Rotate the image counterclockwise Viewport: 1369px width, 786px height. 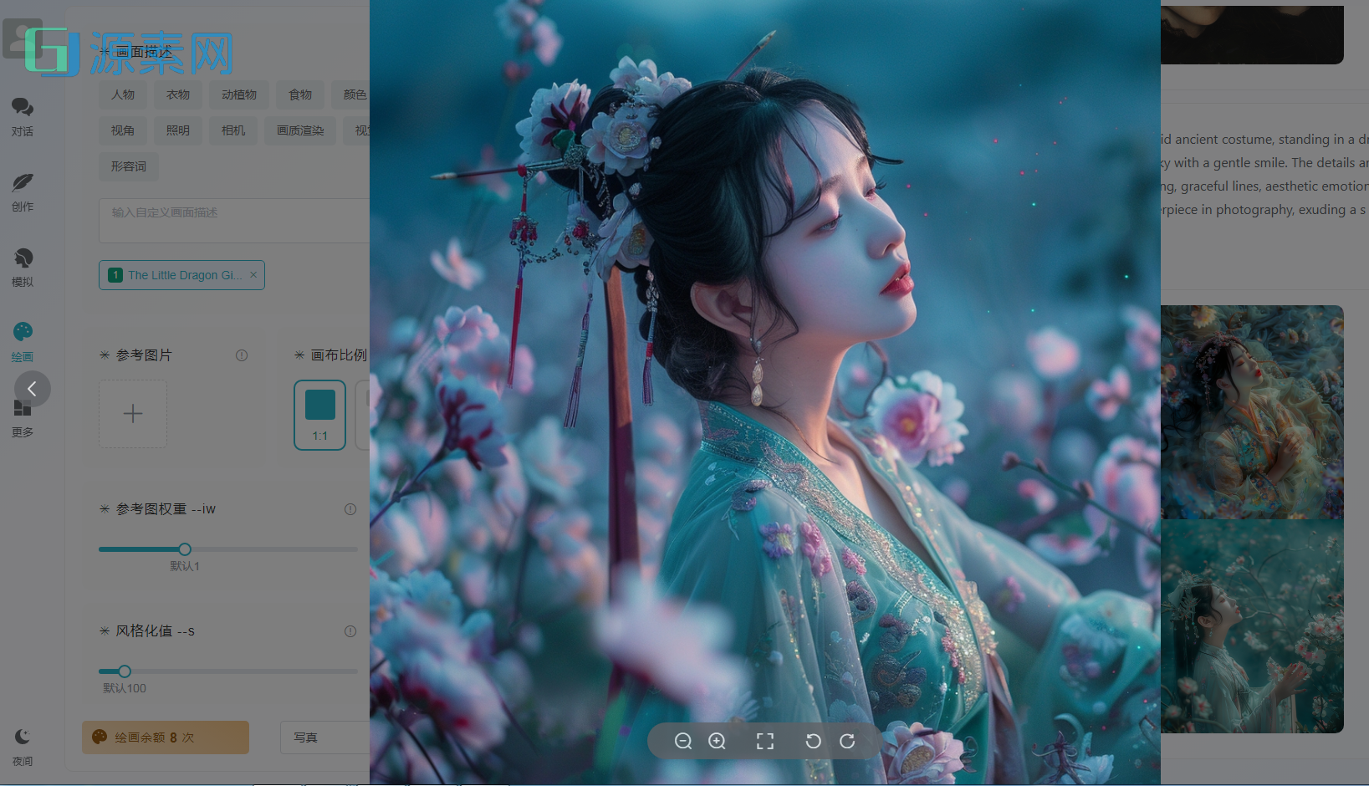click(x=813, y=741)
